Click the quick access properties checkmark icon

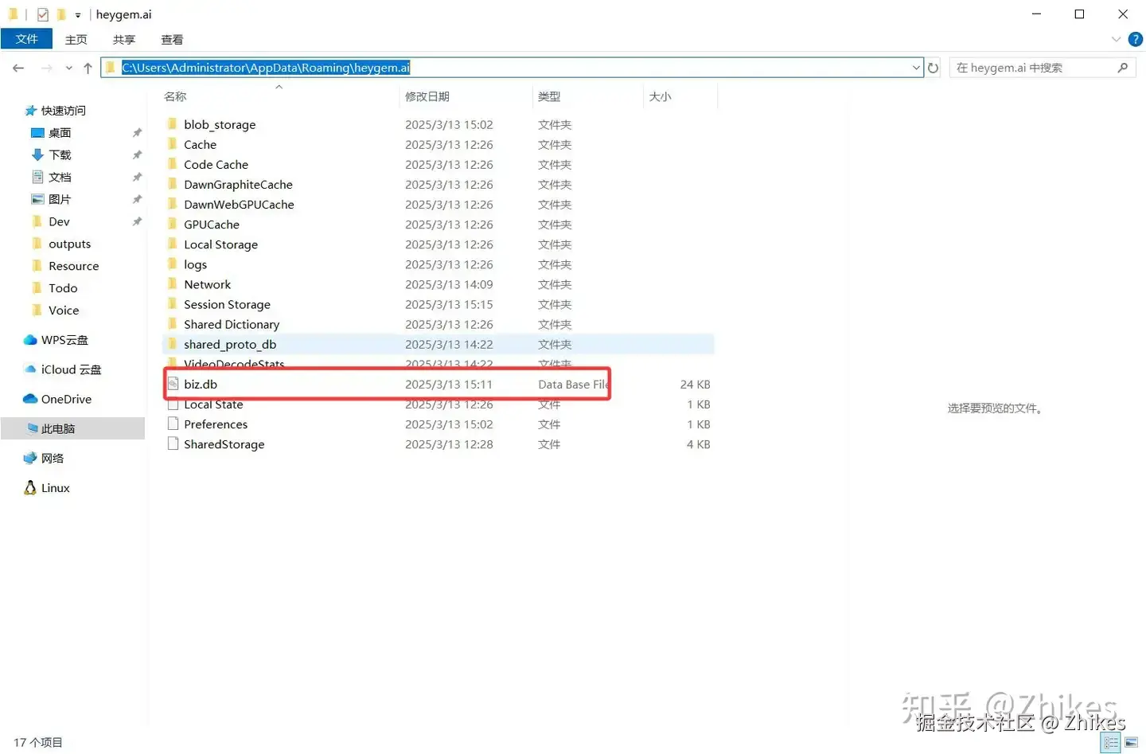(x=43, y=14)
